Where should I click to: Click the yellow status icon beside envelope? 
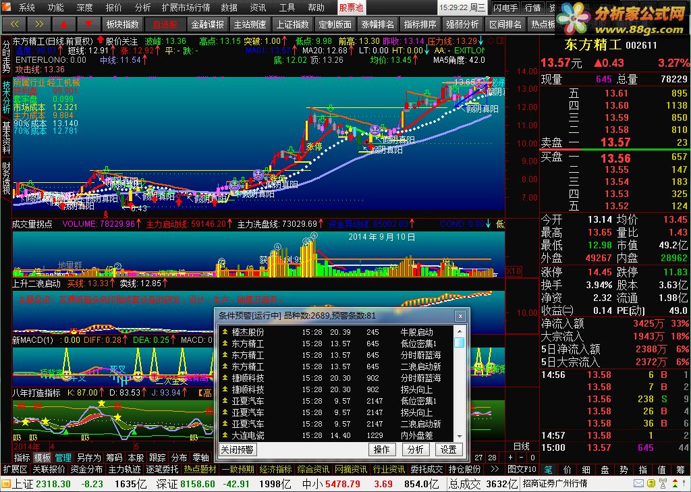[x=650, y=484]
